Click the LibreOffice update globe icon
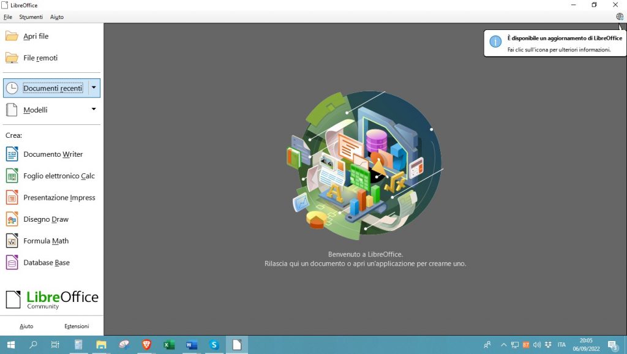Viewport: 627px width, 354px height. pyautogui.click(x=619, y=17)
